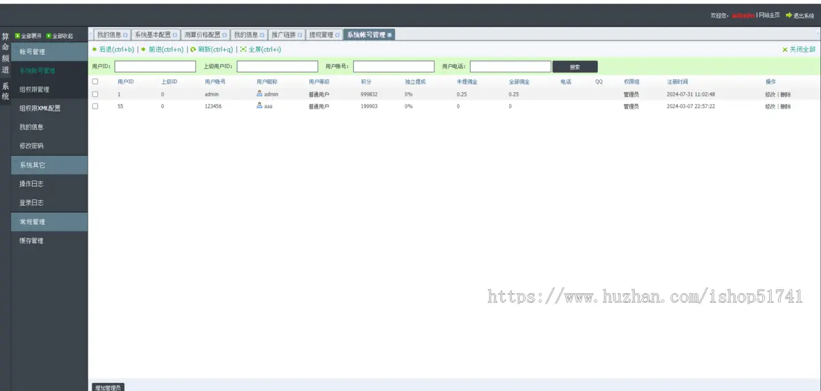This screenshot has width=821, height=391.
Task: Switch to the 系统基本配置 tab
Action: (153, 35)
